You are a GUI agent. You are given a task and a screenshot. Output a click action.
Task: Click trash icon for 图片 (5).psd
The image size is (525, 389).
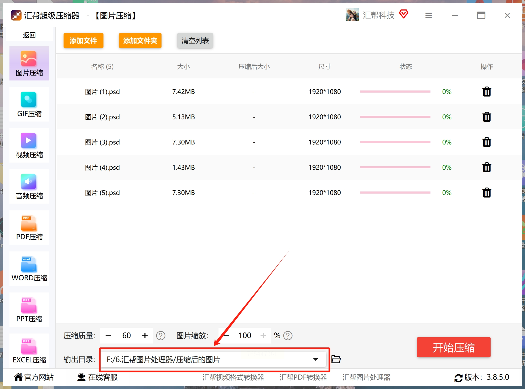pos(486,193)
